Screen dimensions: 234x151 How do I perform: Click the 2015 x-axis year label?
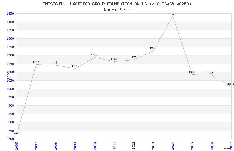192,146
